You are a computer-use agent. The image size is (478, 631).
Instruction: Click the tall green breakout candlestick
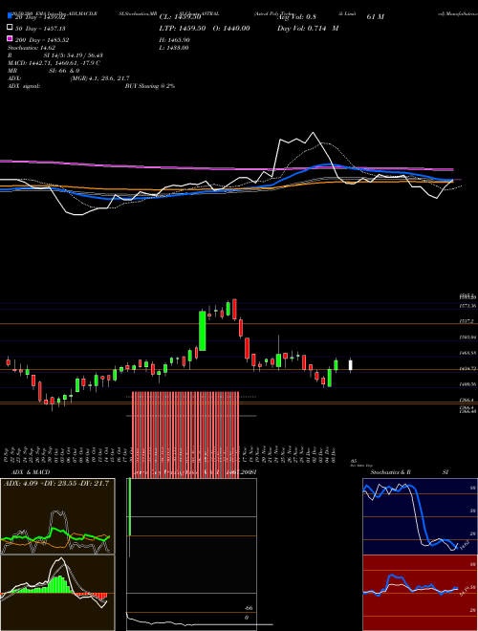203,331
